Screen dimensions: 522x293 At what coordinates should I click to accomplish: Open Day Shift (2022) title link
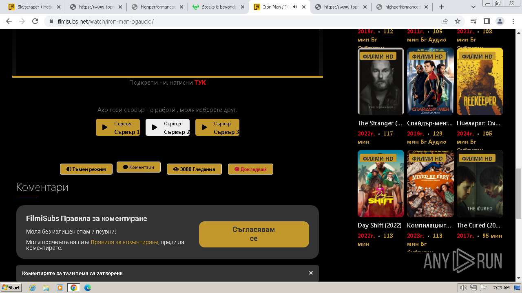click(x=380, y=225)
